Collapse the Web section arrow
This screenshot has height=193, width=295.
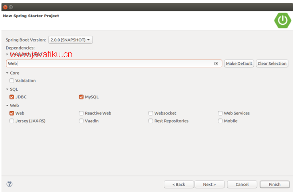[x=7, y=106]
